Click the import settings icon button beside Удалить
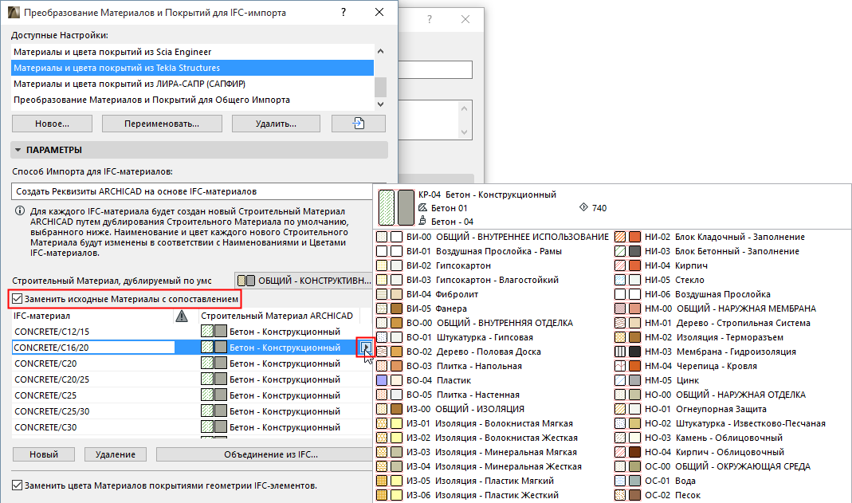852x503 pixels. pos(359,123)
